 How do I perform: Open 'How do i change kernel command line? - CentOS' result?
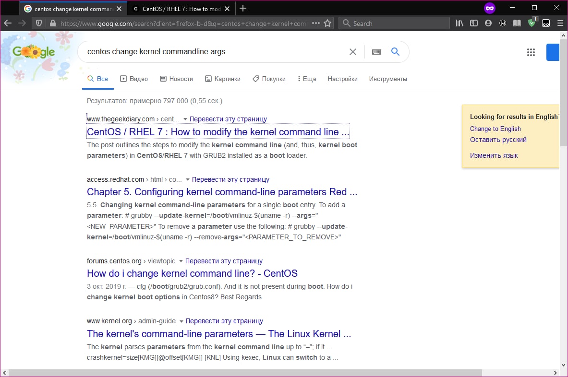(x=193, y=273)
